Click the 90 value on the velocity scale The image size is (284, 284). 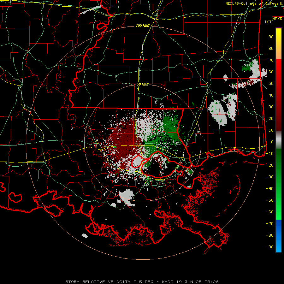coord(271,37)
